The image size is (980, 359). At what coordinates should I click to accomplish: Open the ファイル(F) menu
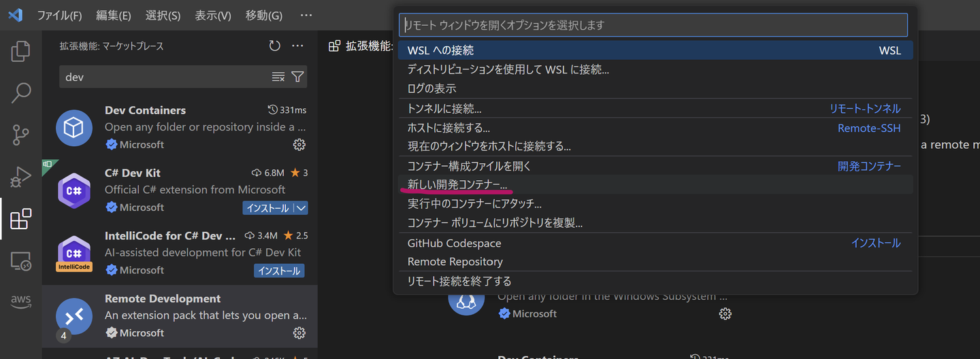coord(59,15)
